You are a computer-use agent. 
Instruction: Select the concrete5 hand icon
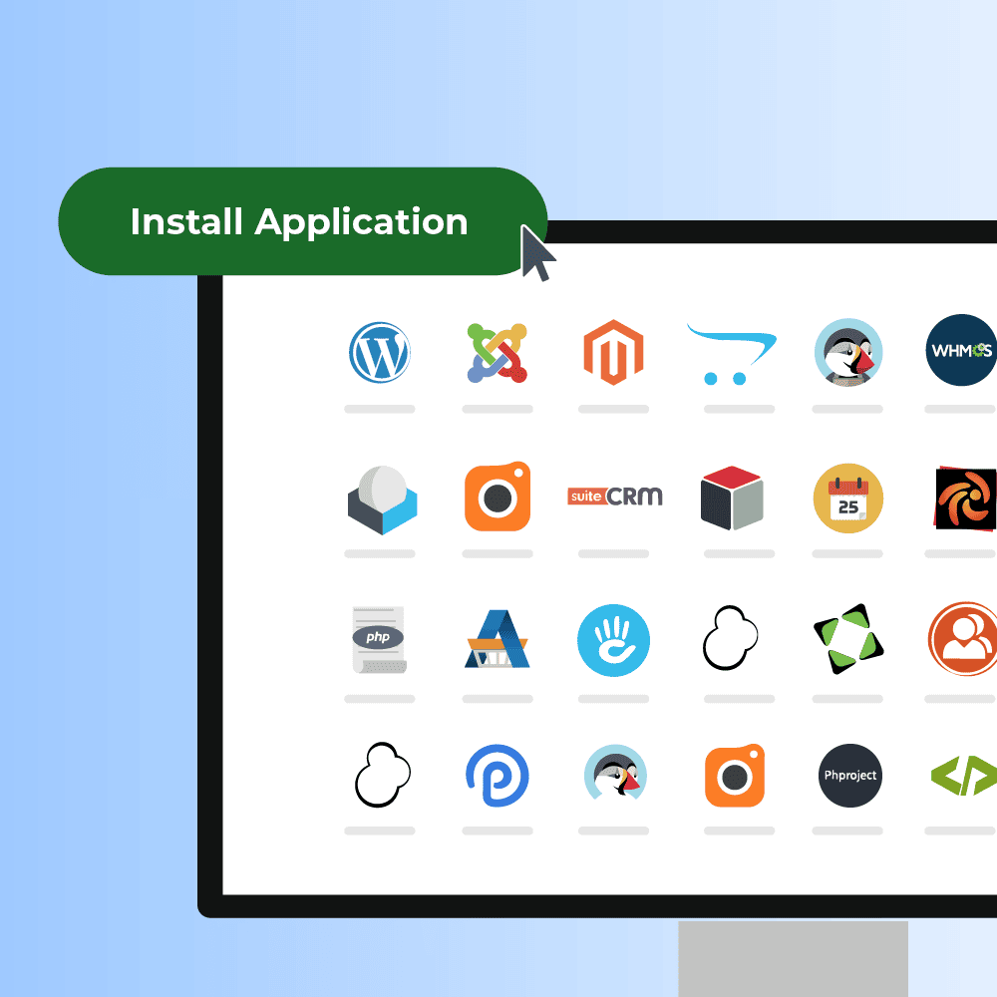pyautogui.click(x=613, y=640)
